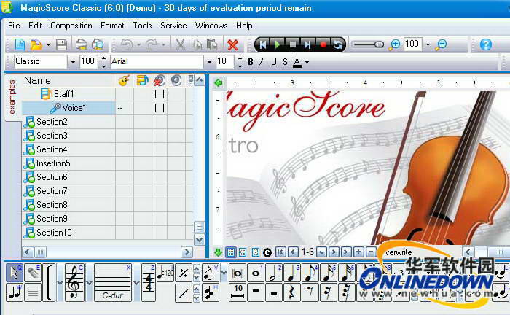Image resolution: width=510 pixels, height=315 pixels.
Task: Open the Classic style dropdown
Action: [73, 62]
